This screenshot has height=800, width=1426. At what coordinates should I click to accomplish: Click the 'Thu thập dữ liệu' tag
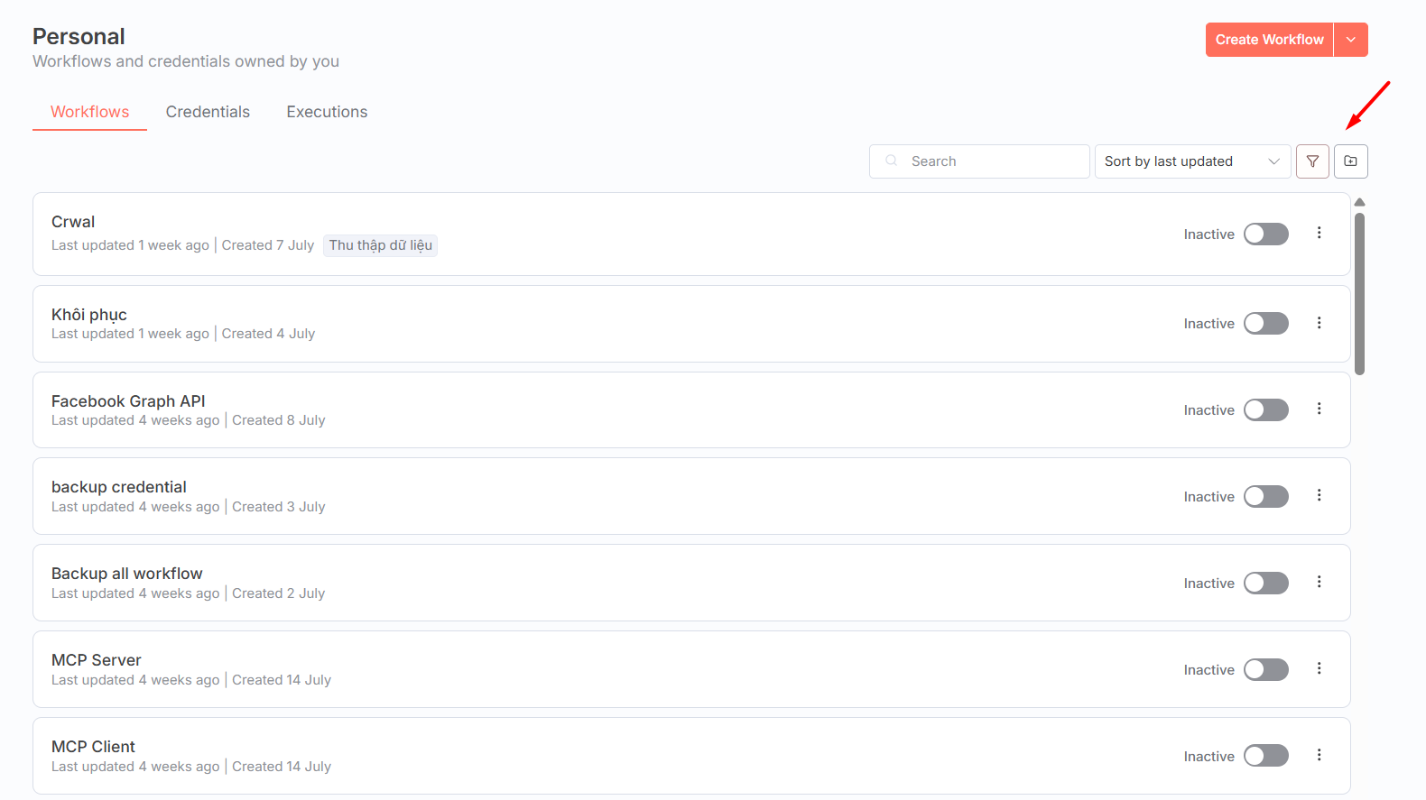(x=380, y=245)
